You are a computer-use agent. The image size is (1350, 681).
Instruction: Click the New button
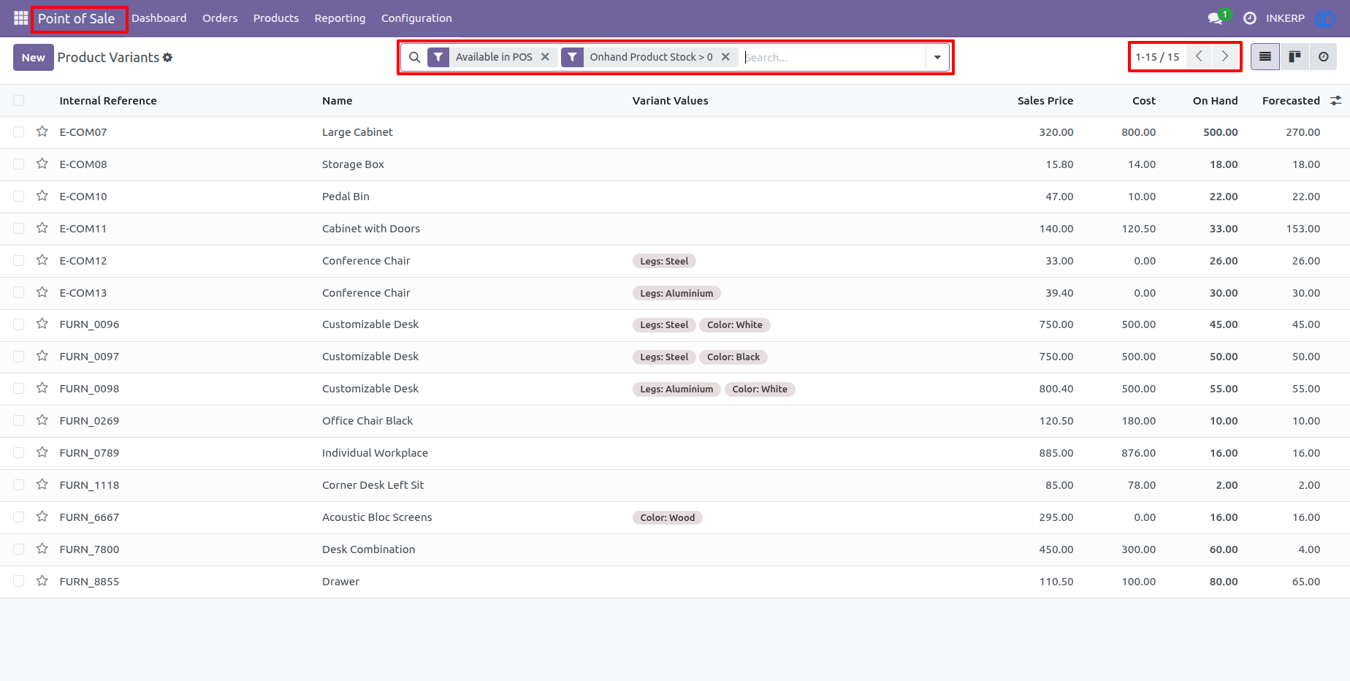tap(34, 57)
